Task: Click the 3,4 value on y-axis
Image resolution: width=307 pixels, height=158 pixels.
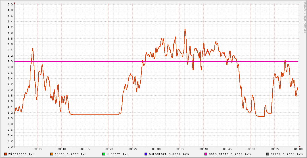Action: coord(11,50)
